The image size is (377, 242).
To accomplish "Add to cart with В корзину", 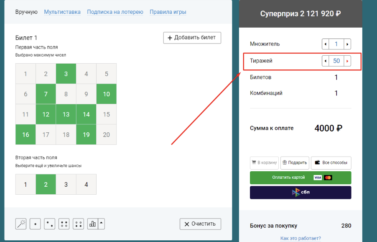I will click(x=264, y=162).
